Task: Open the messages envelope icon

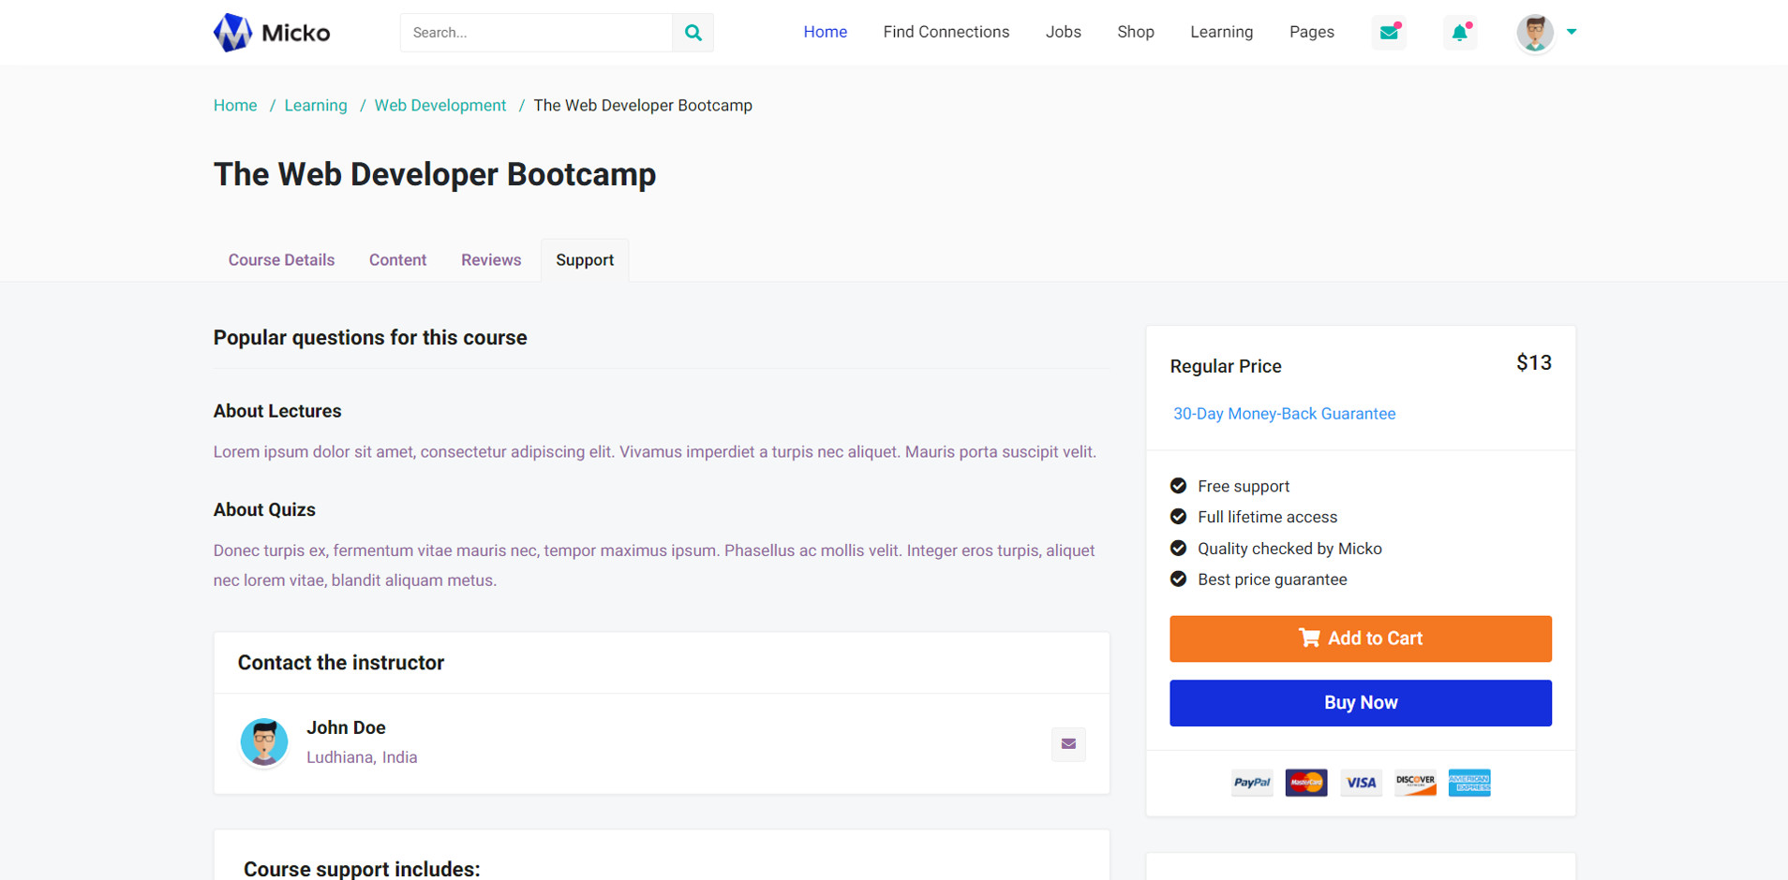Action: click(x=1389, y=33)
